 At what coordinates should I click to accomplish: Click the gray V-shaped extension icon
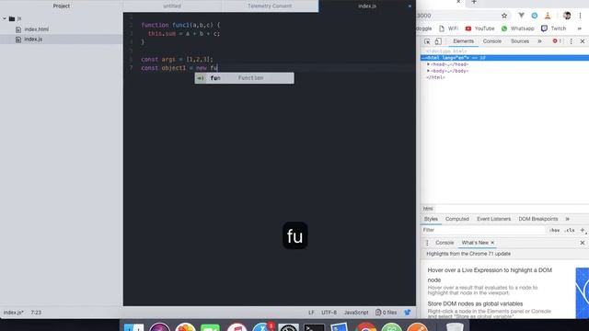[x=521, y=16]
